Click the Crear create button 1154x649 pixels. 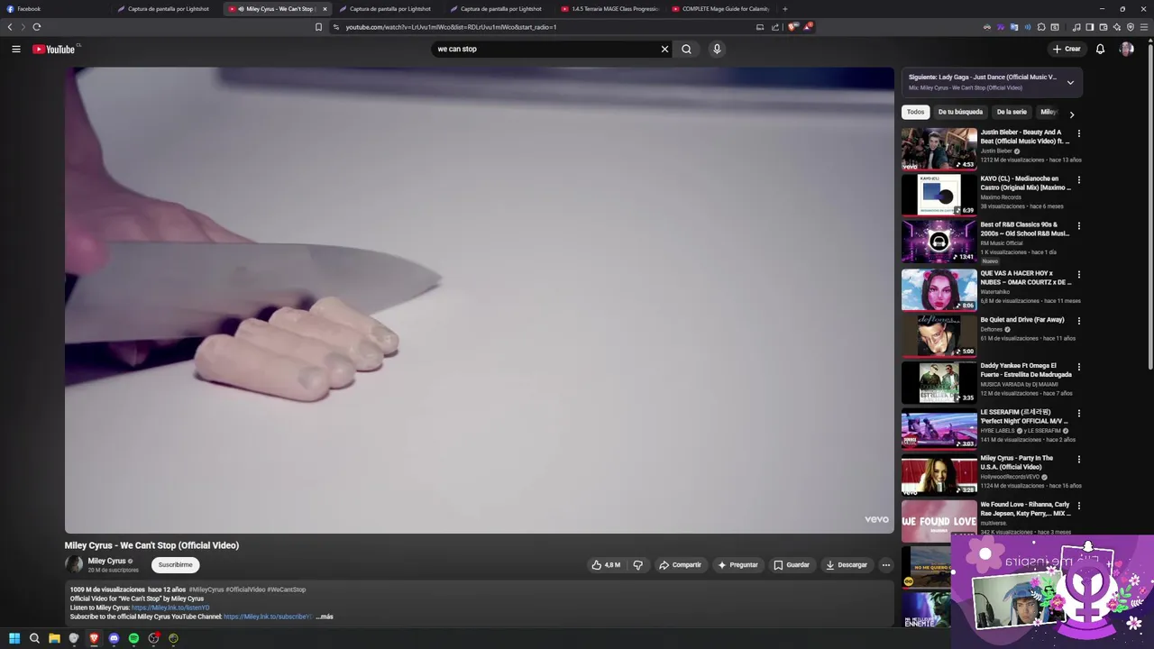(1067, 49)
